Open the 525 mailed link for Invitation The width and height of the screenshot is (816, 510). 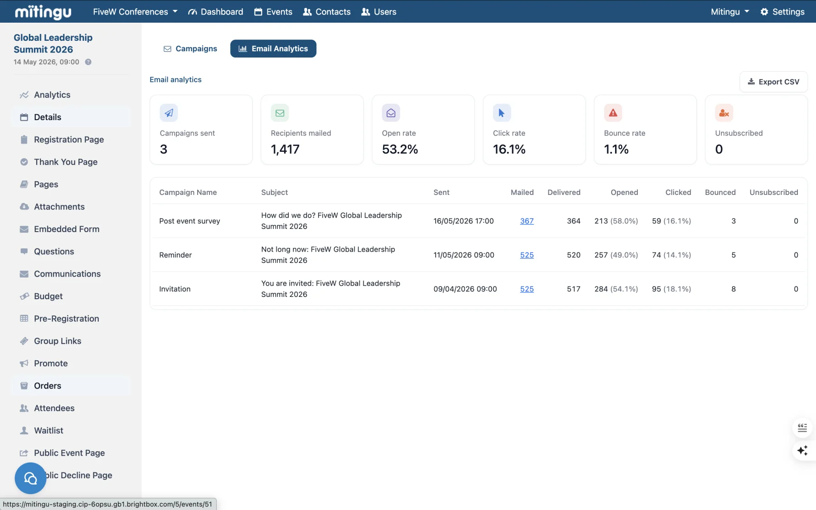point(527,289)
